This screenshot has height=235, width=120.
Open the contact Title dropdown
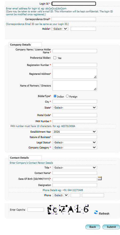point(75,167)
